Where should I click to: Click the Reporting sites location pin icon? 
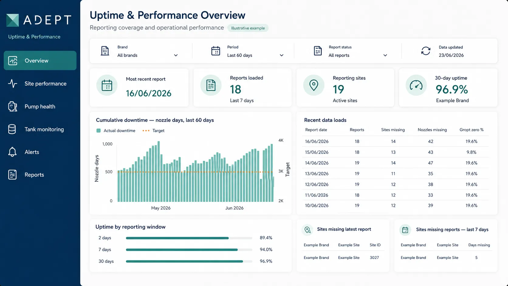coord(314,85)
